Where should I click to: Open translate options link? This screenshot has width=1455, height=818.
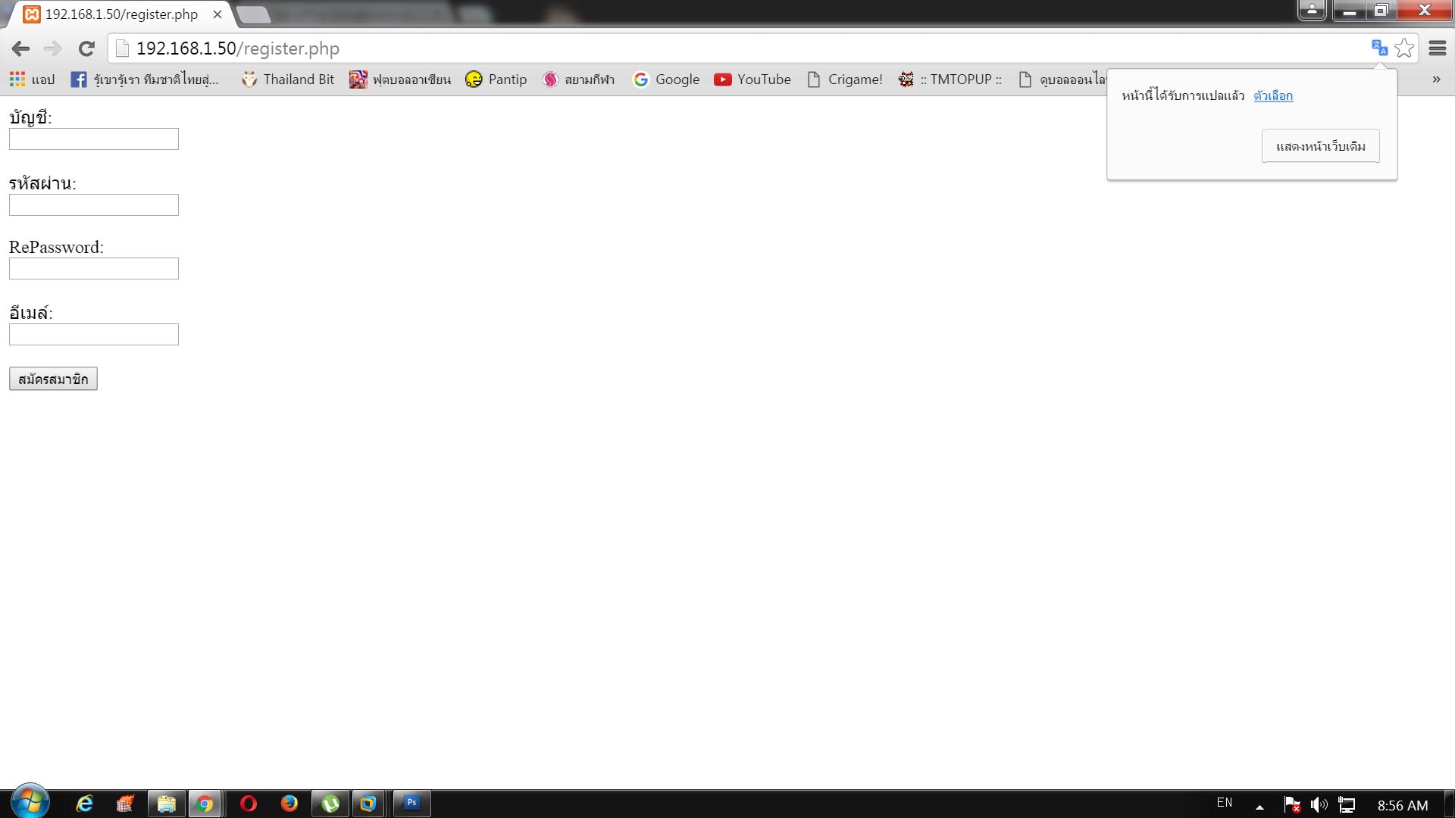tap(1273, 96)
